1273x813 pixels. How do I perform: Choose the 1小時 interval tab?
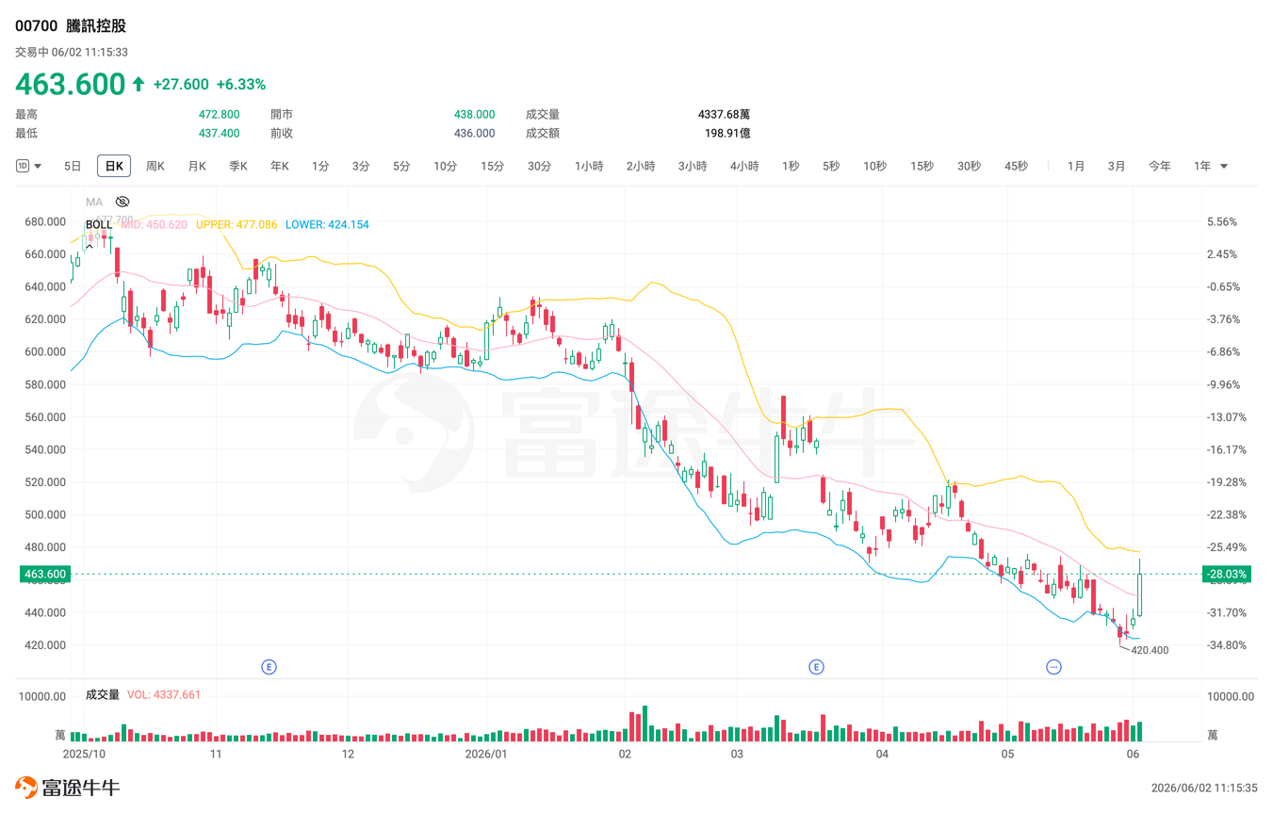(589, 166)
